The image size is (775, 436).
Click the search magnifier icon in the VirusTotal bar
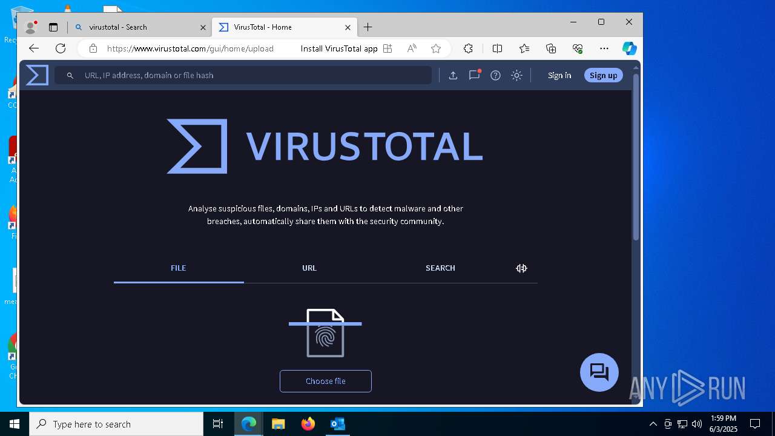coord(70,76)
